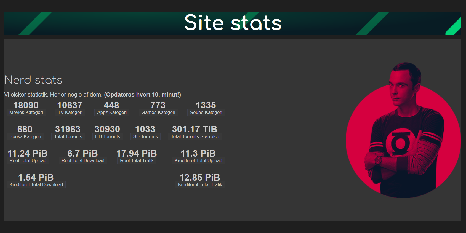Viewport: 466px width, 233px height.
Task: Select the 12.85 PiB credited traffic value
Action: tap(200, 177)
